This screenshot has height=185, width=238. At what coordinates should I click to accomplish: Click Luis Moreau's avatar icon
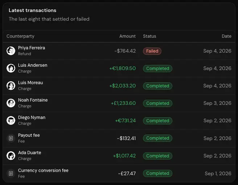(11, 86)
